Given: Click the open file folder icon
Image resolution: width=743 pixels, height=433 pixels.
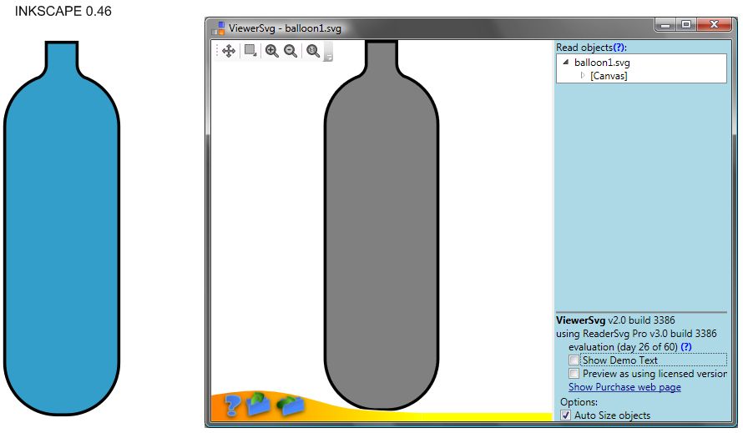Looking at the screenshot, I should click(x=258, y=404).
